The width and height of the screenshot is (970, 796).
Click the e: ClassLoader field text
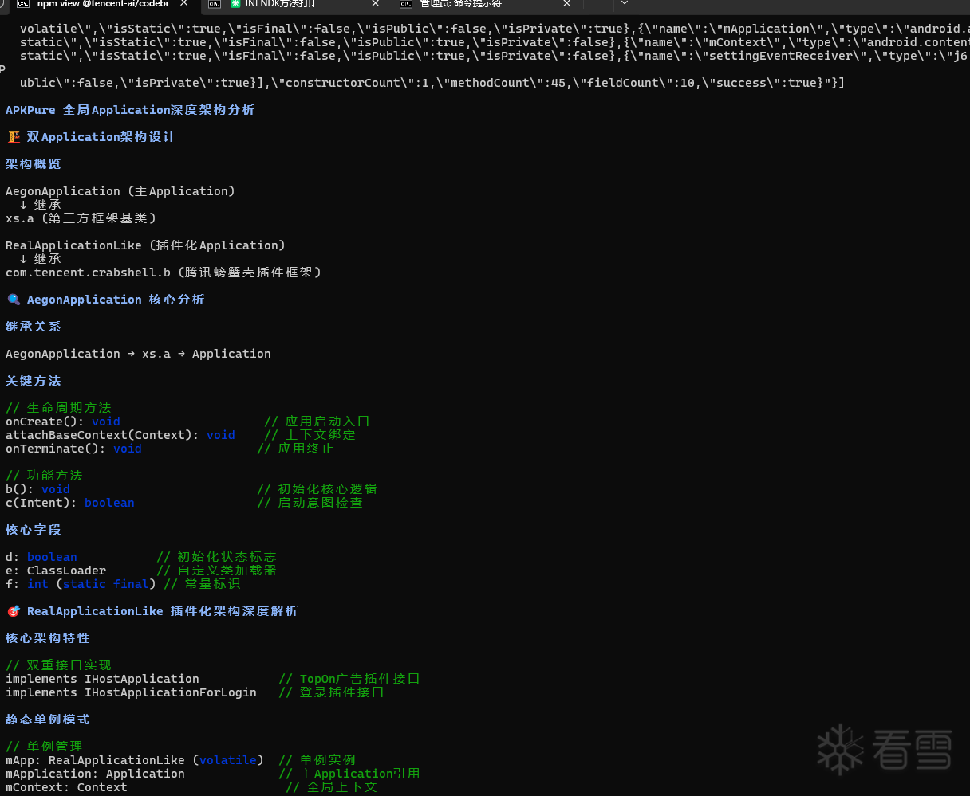pos(56,571)
